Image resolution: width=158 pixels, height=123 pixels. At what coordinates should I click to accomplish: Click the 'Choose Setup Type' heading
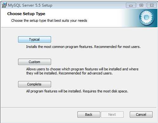click(26, 14)
